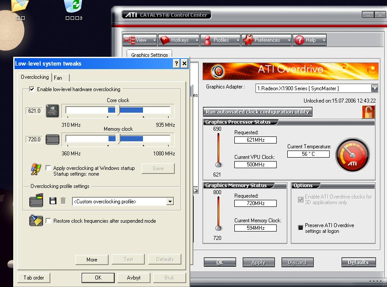Viewport: 387px width, 287px height.
Task: Click Discard in Catalyst Control Center
Action: 297,262
